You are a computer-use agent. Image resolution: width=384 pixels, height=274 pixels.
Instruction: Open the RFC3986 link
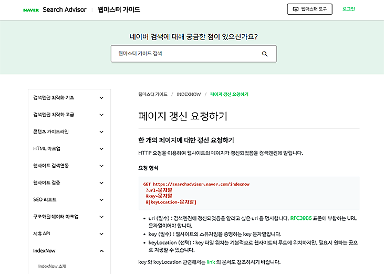[300, 218]
